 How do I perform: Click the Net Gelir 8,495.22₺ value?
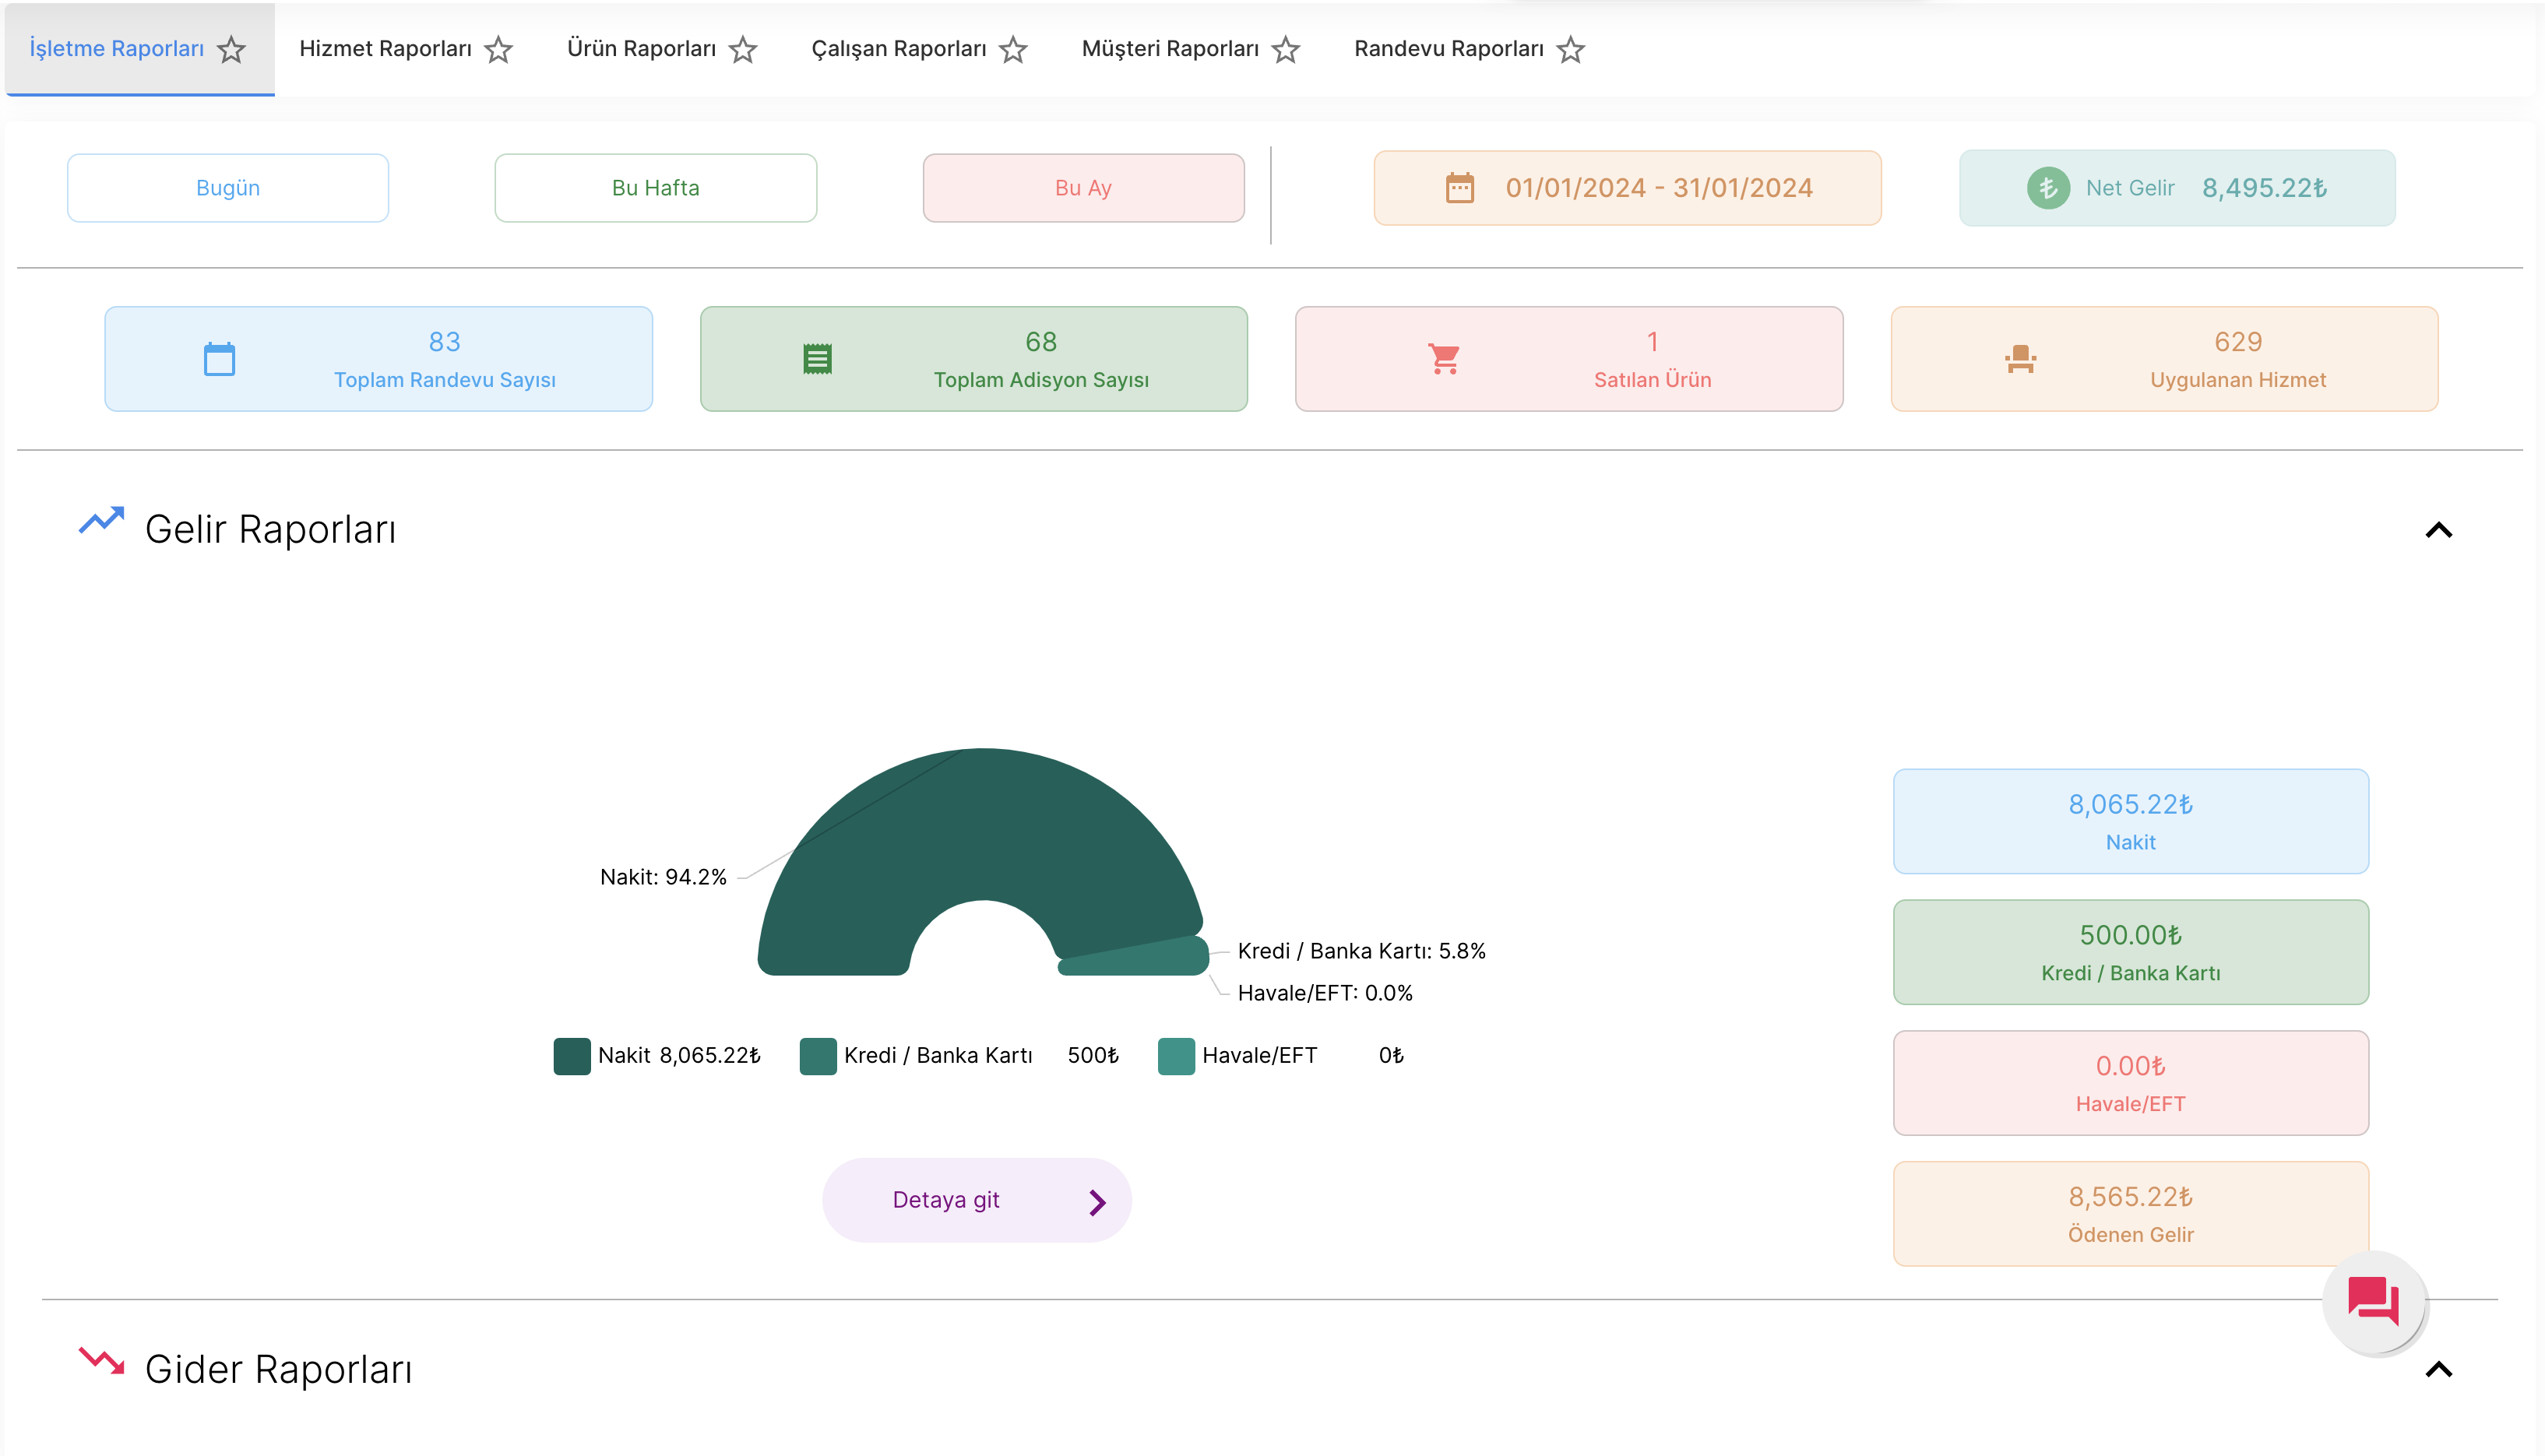click(x=2264, y=188)
